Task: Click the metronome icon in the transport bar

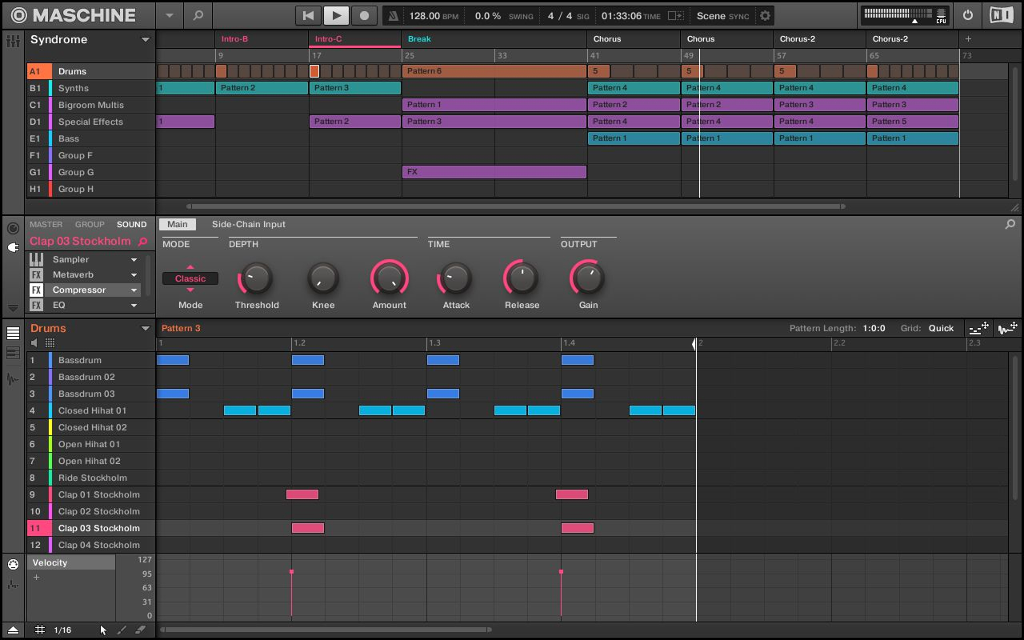Action: 393,16
